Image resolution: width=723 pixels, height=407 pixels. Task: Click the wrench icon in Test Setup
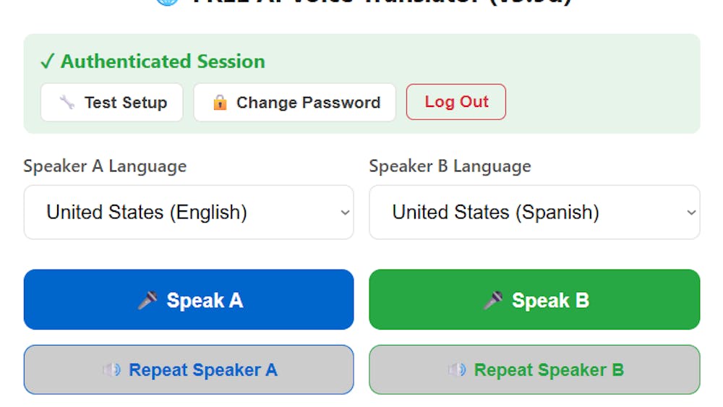(67, 102)
